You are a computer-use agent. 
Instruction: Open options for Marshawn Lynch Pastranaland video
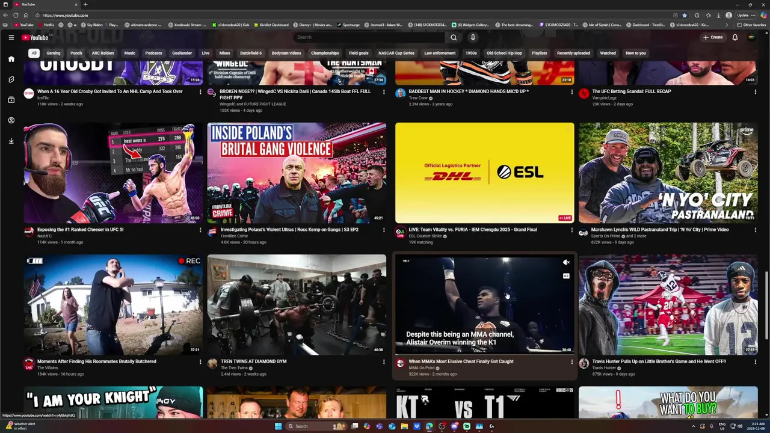(x=755, y=230)
